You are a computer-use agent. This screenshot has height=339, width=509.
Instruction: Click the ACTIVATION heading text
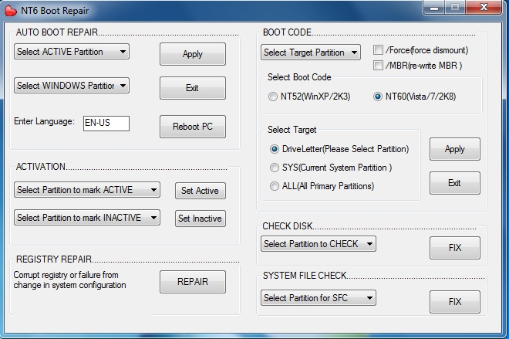coord(41,167)
